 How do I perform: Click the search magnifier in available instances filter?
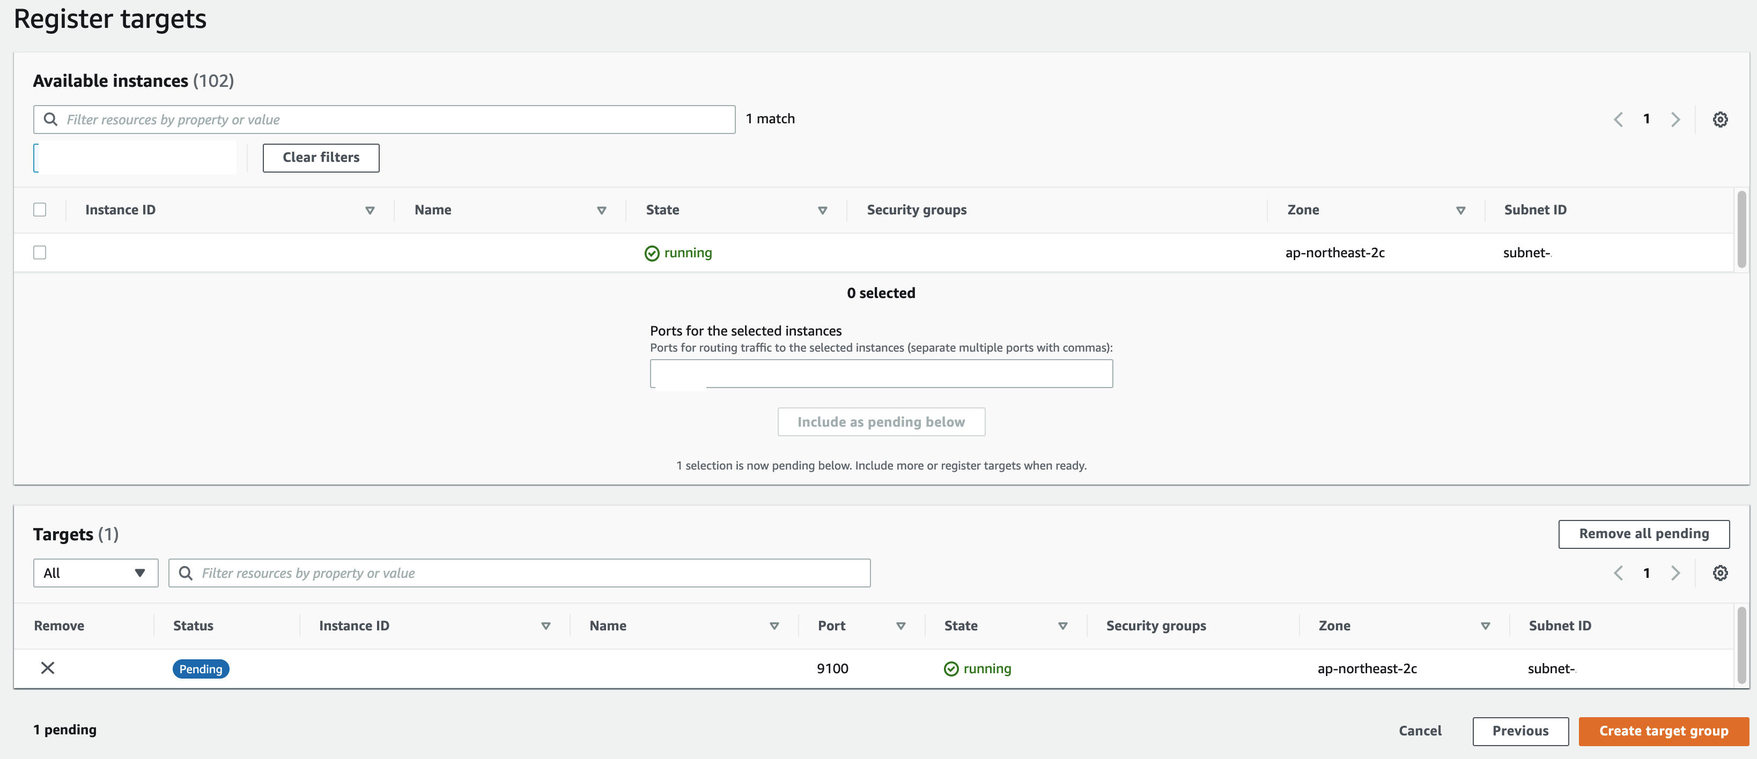(x=50, y=118)
